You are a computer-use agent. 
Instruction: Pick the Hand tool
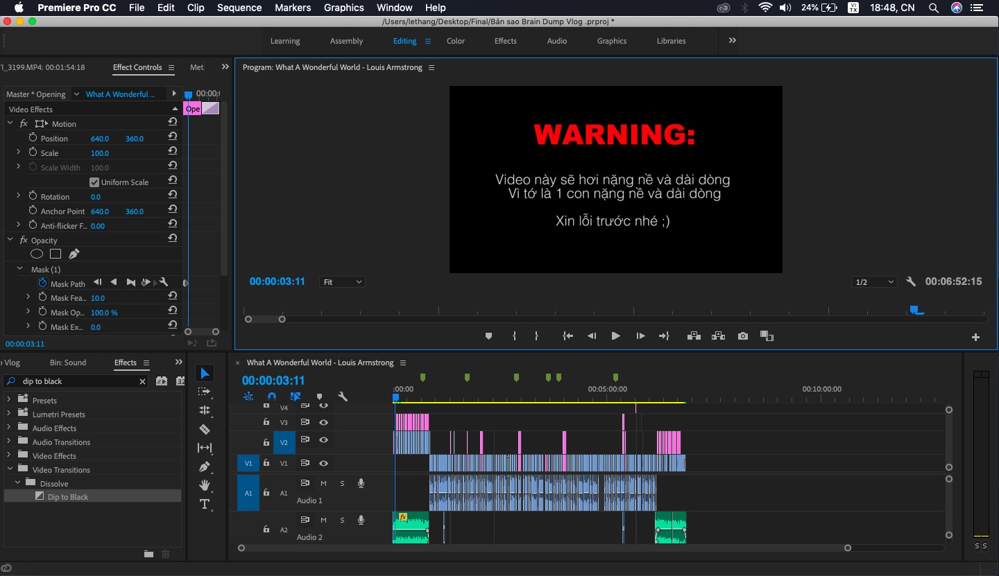click(x=205, y=485)
